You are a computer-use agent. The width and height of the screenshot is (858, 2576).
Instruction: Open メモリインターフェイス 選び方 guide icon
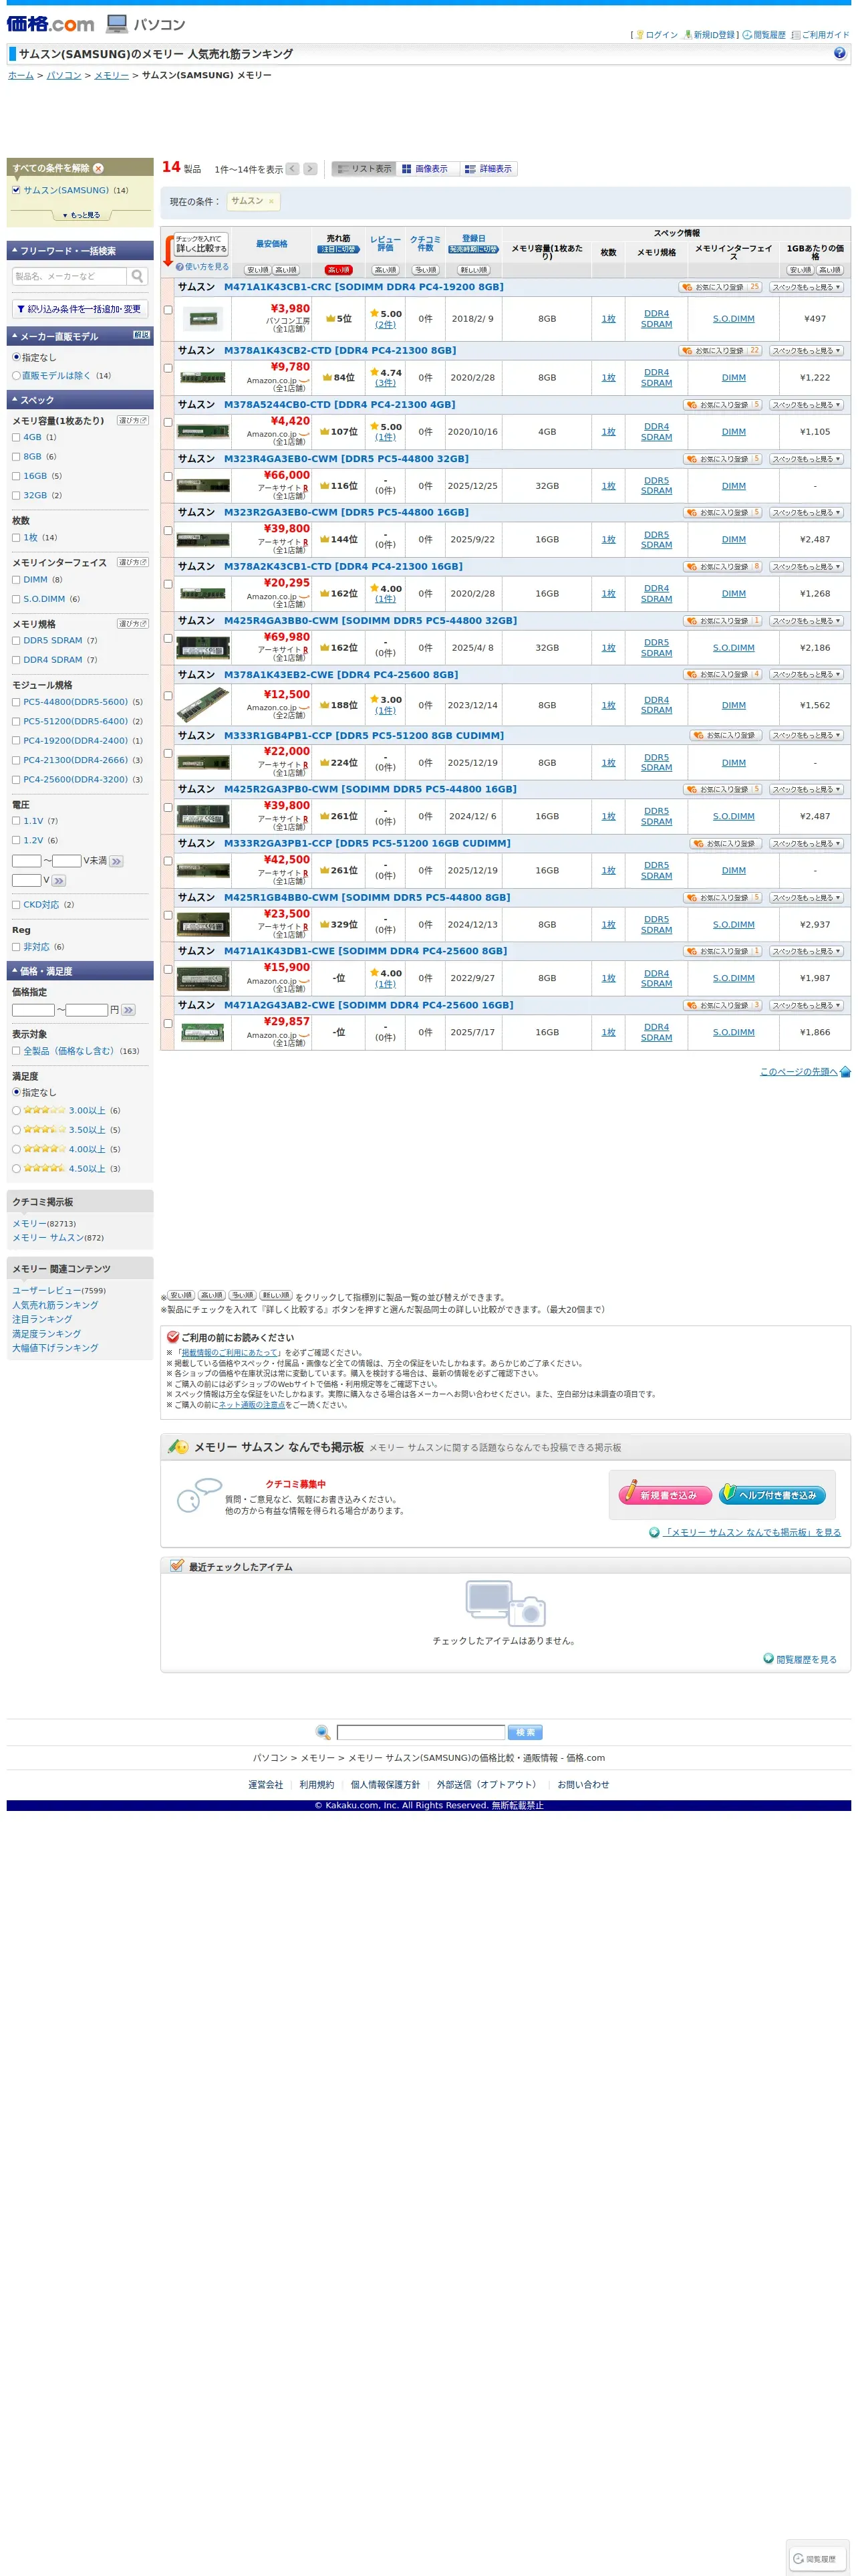pos(133,562)
